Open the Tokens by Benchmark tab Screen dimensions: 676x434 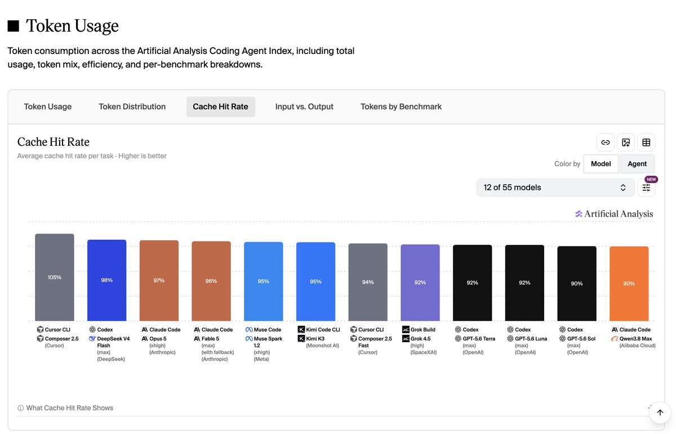pyautogui.click(x=401, y=106)
